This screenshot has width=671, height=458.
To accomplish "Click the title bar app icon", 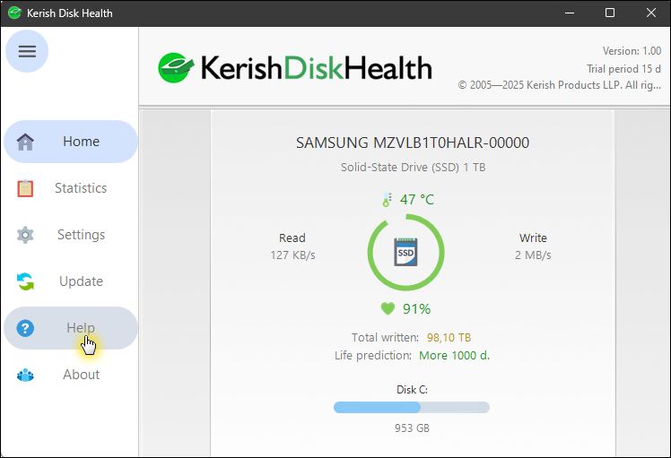I will point(14,13).
